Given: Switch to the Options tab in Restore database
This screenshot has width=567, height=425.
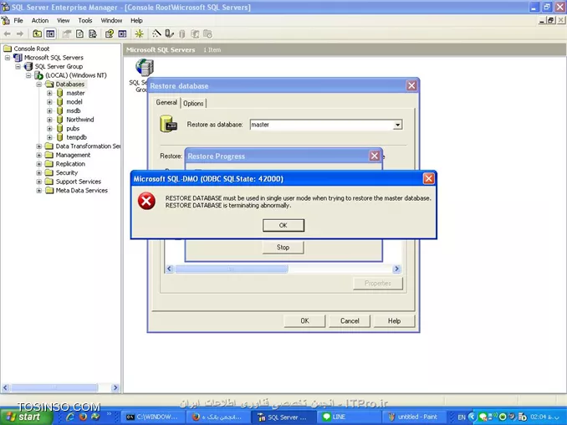Looking at the screenshot, I should click(x=193, y=104).
